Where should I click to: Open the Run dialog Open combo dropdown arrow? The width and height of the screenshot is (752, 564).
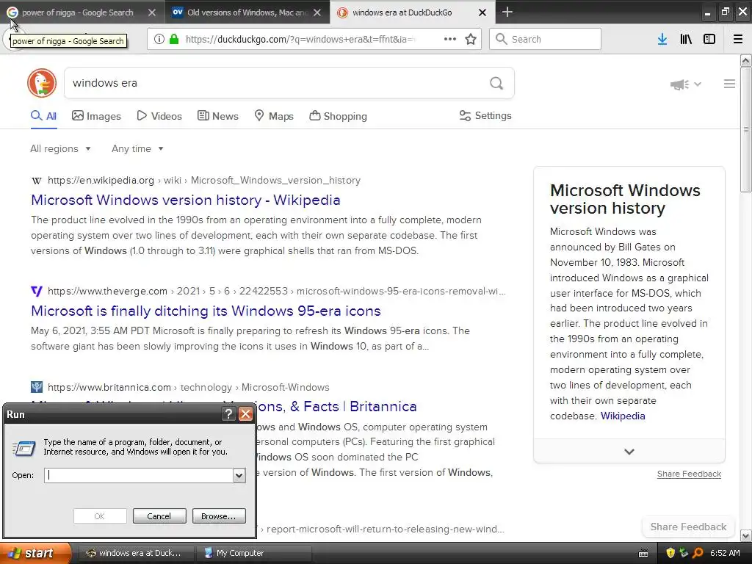pyautogui.click(x=239, y=475)
